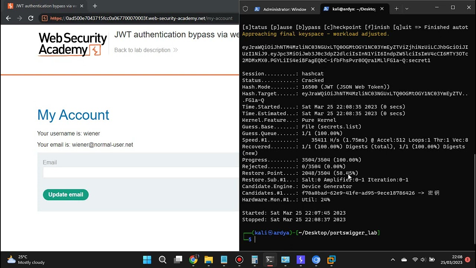
Task: Click the browser address bar URL
Action: click(x=141, y=18)
